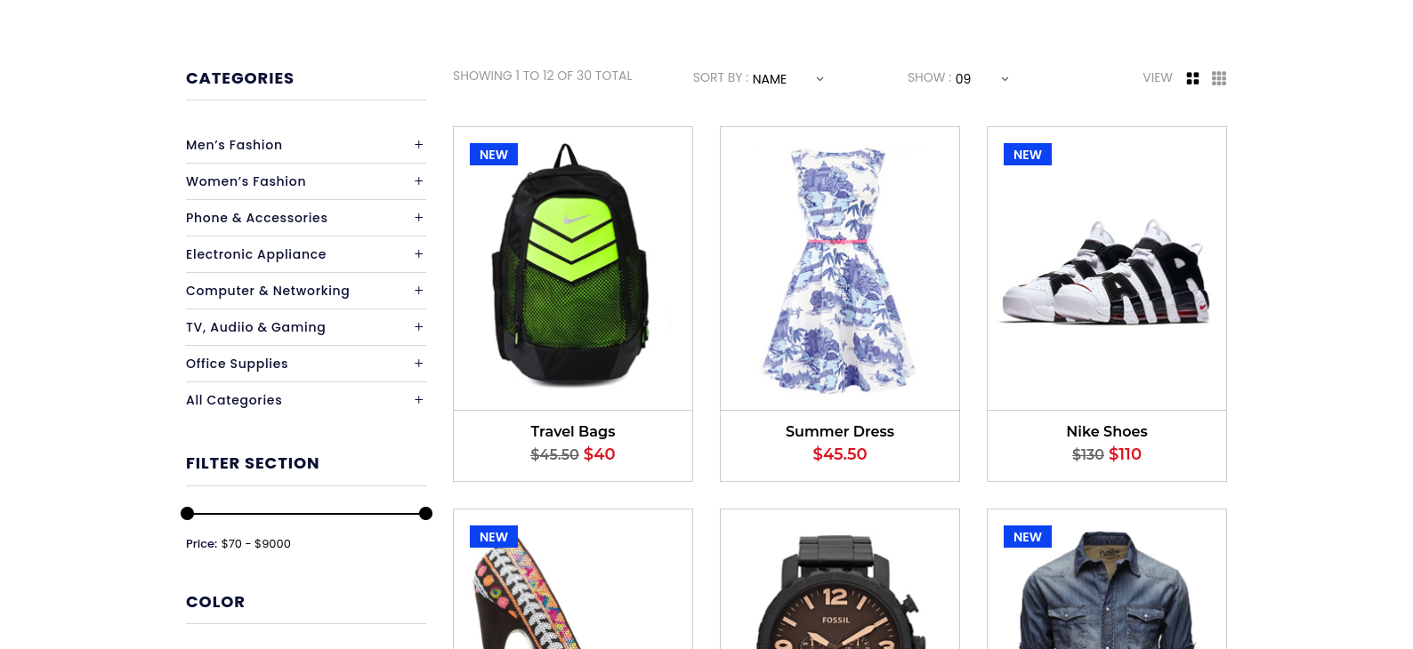Select the Computer & Networking category
1413x649 pixels.
coord(268,291)
